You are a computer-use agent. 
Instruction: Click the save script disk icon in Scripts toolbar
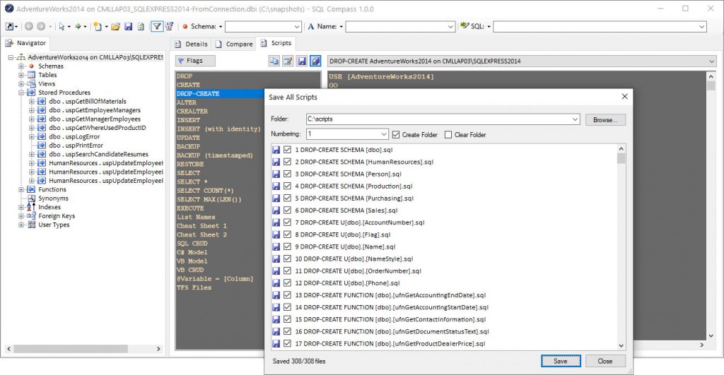pyautogui.click(x=302, y=61)
